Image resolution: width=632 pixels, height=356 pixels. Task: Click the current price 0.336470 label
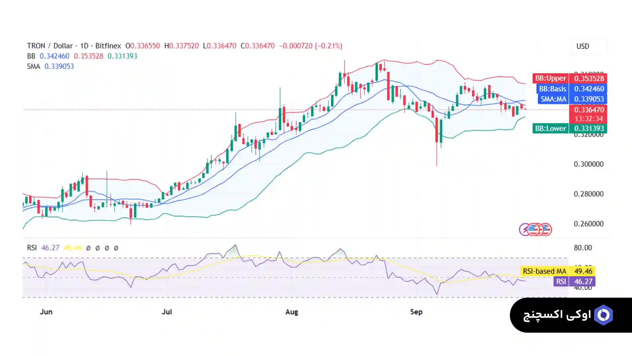[x=589, y=110]
